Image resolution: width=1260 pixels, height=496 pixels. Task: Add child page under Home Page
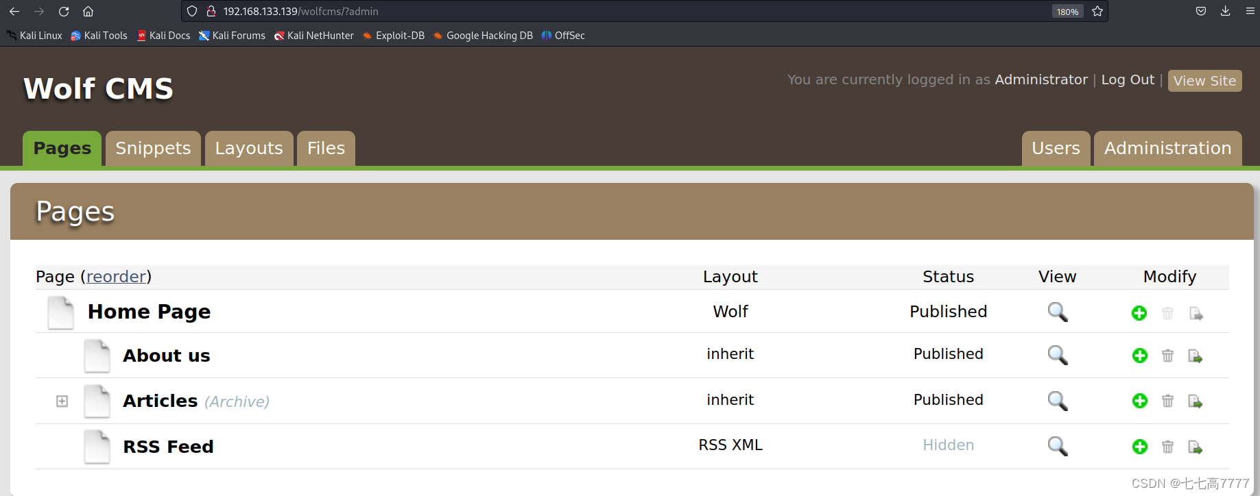pyautogui.click(x=1139, y=313)
